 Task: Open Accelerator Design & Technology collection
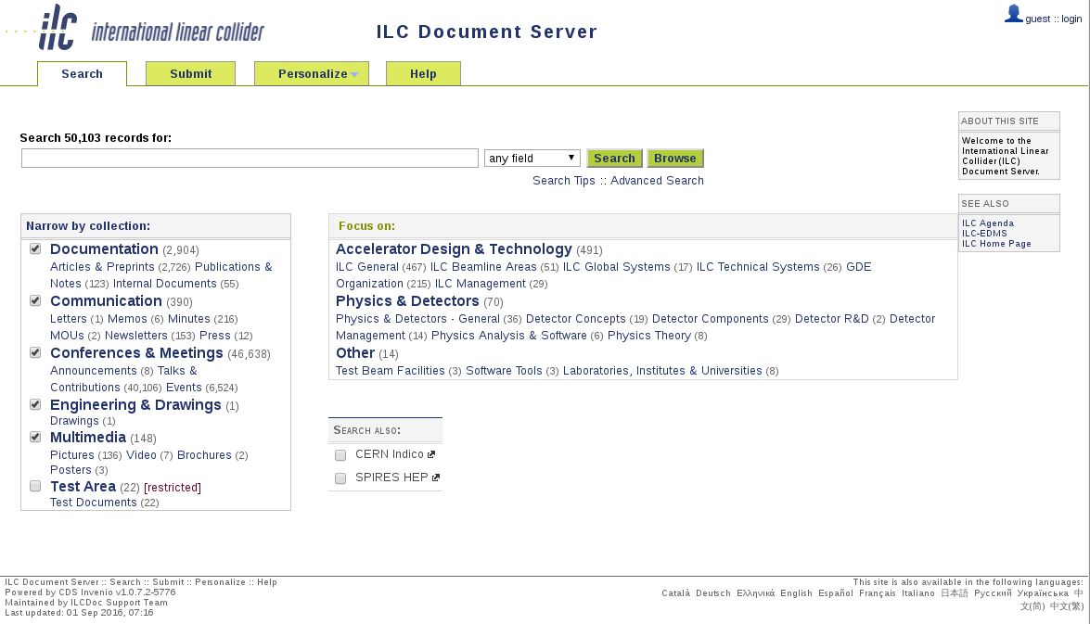pyautogui.click(x=454, y=248)
